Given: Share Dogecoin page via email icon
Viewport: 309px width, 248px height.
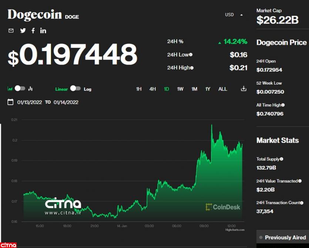Looking at the screenshot, I should [11, 31].
